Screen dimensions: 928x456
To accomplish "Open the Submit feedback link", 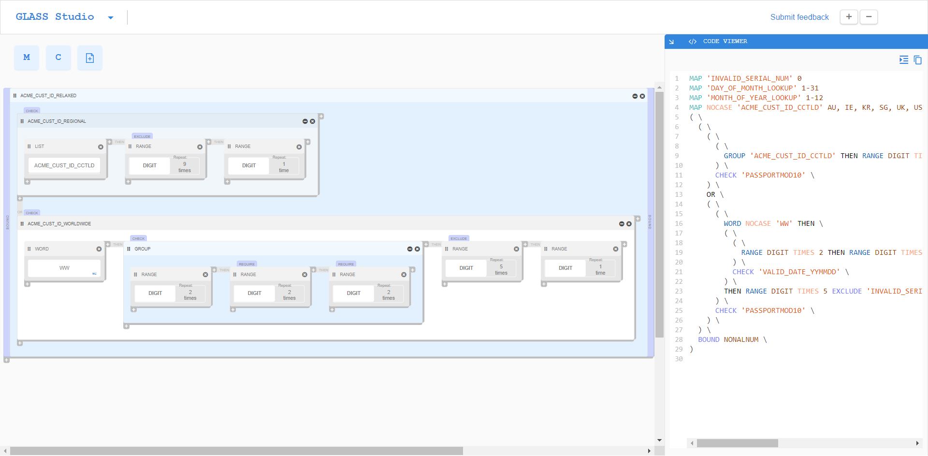I will tap(799, 17).
